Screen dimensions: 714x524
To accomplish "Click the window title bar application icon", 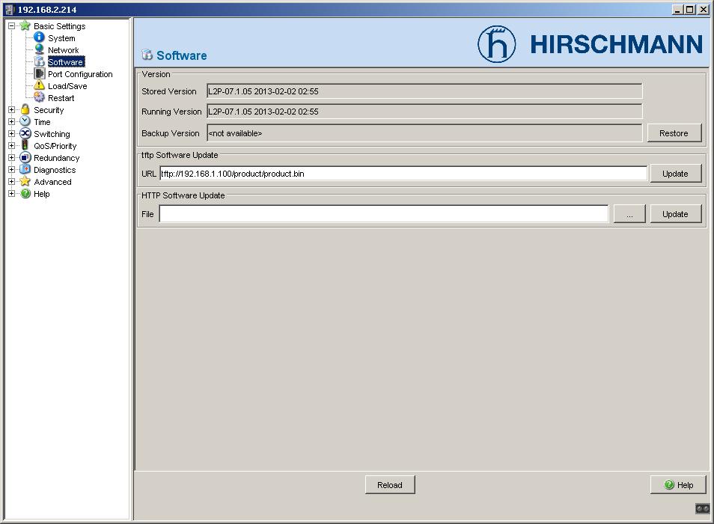I will (10, 9).
